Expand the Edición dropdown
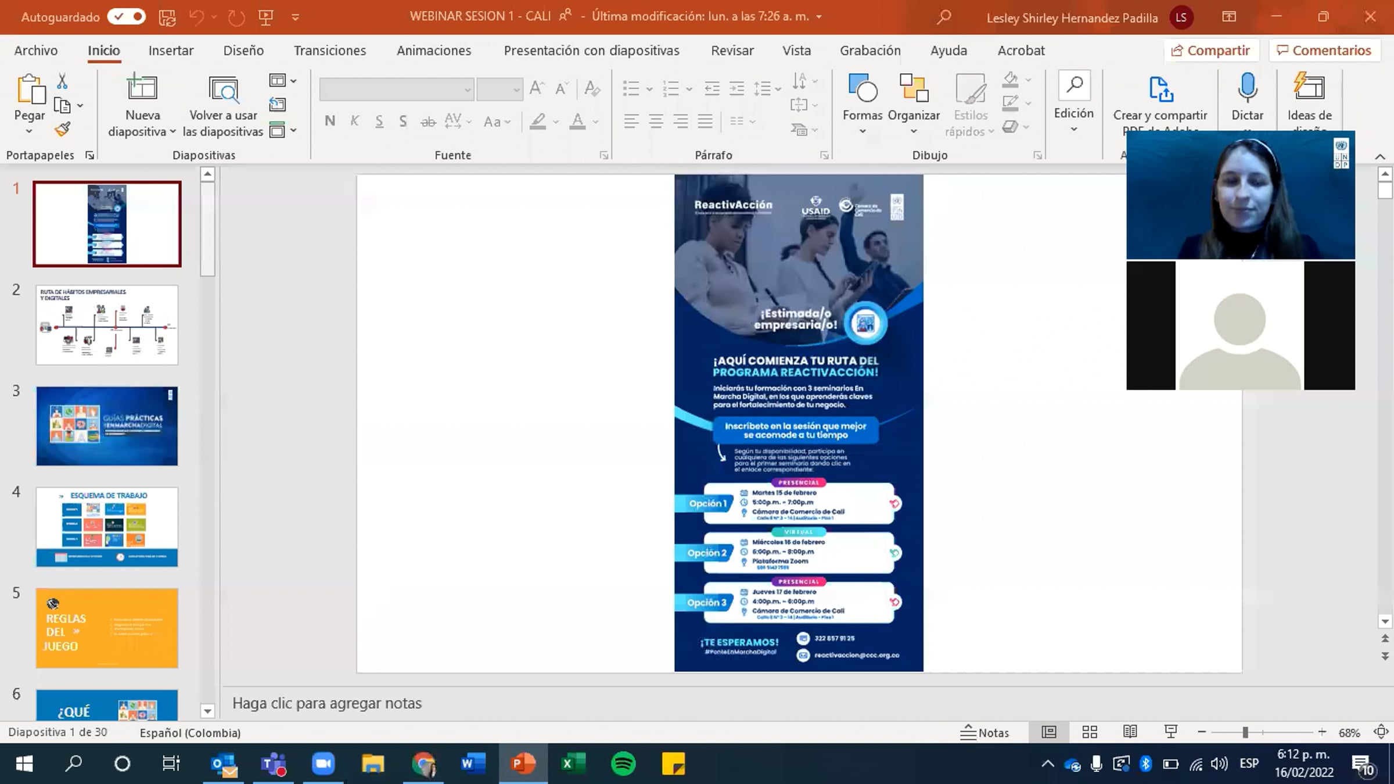This screenshot has height=784, width=1394. pos(1074,129)
